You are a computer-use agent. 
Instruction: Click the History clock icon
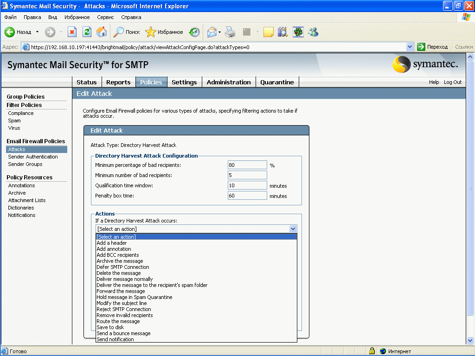tap(194, 32)
